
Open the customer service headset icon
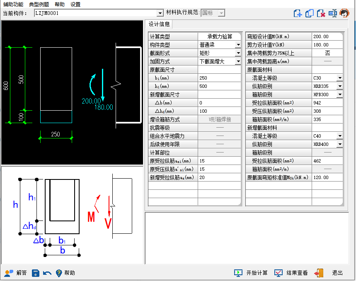[344, 13]
